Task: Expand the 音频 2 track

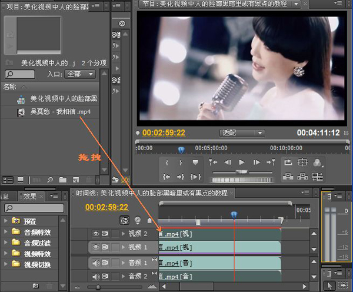Action: pos(123,276)
